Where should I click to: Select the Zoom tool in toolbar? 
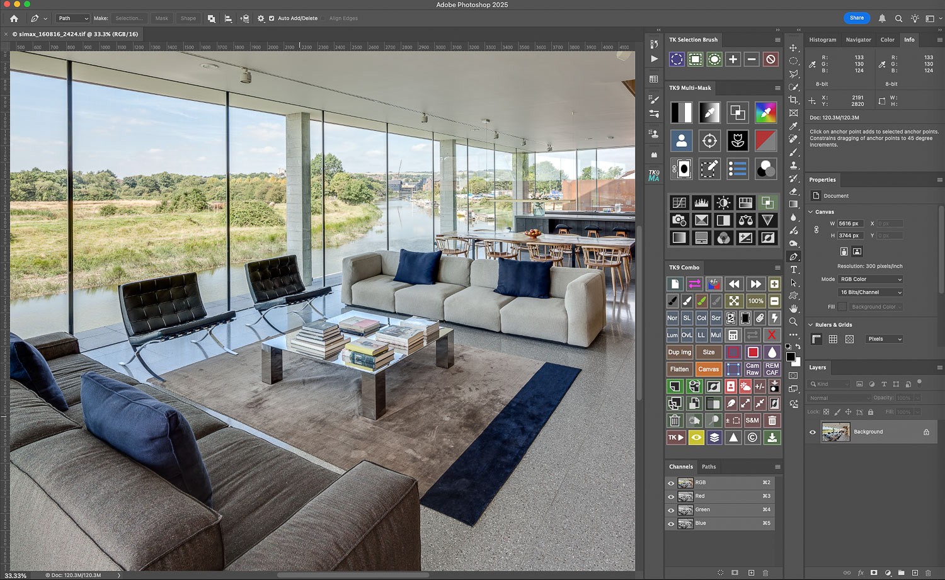pos(793,322)
